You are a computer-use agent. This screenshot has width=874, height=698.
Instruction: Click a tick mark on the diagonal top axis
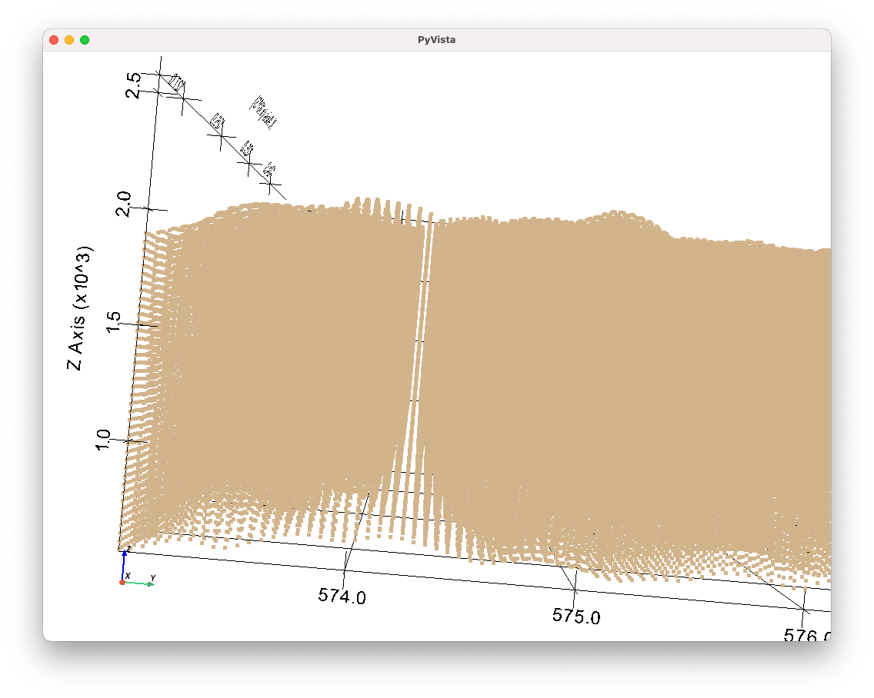pos(220,136)
